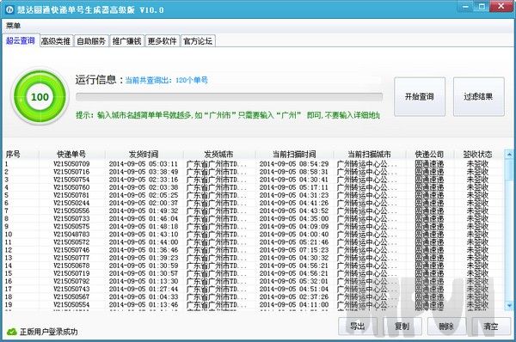Screen dimensions: 516x342
Task: Select tracking number V215050244
Action: pos(71,203)
